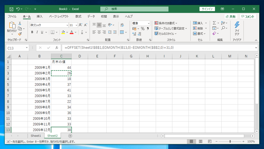
Task: Click the Borders icon
Action: coord(52,32)
